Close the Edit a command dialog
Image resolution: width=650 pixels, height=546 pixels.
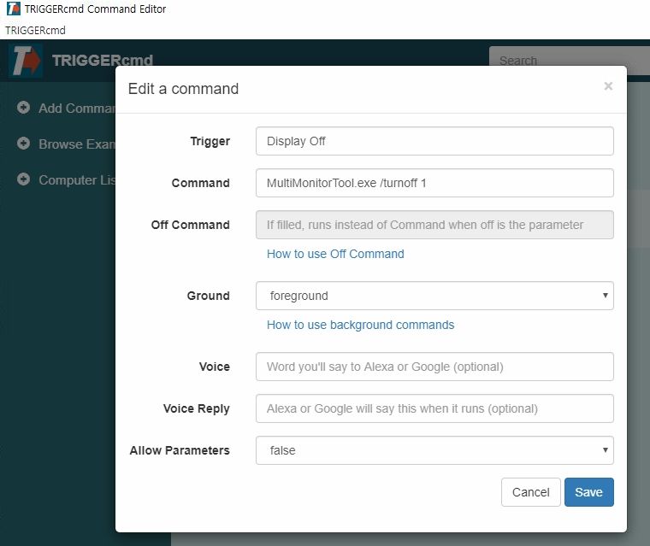608,86
